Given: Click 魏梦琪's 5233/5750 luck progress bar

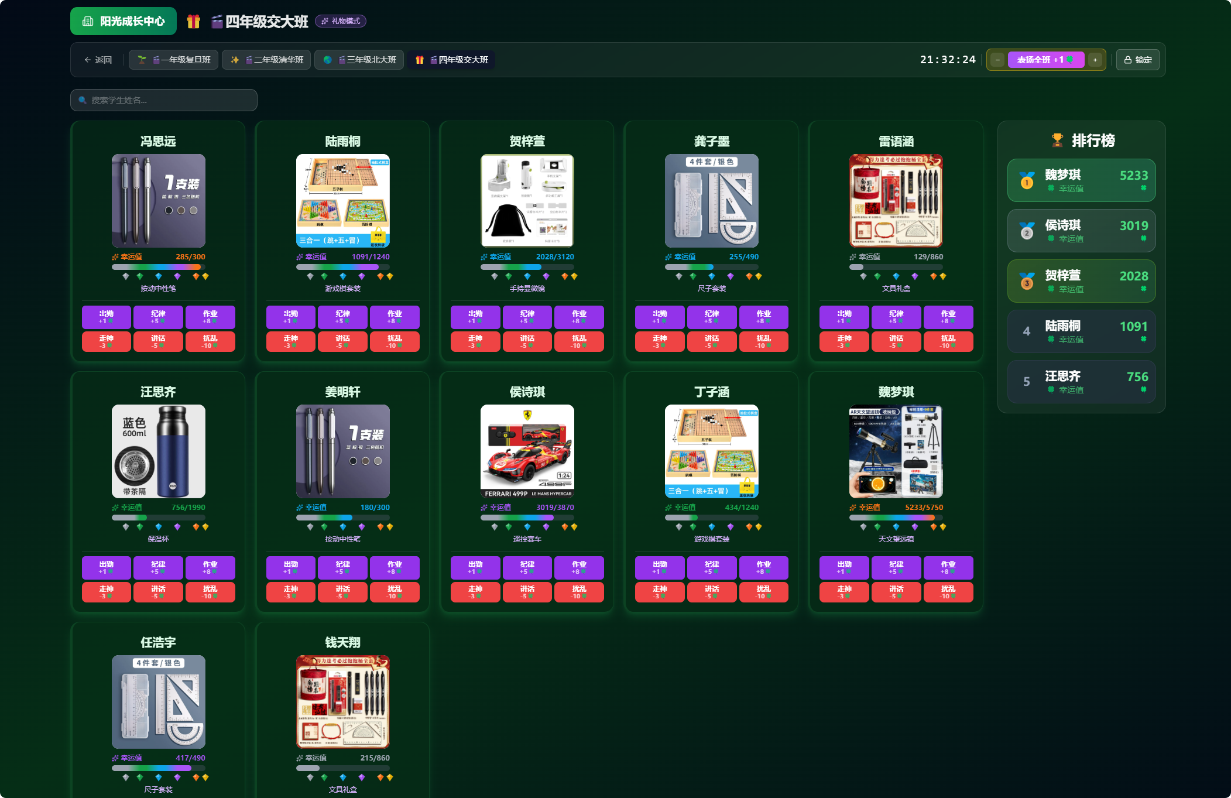Looking at the screenshot, I should pos(896,518).
